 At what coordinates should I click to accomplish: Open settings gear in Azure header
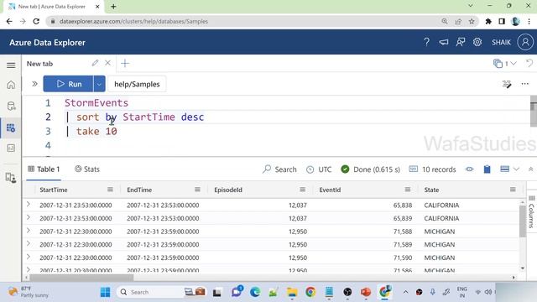pos(477,42)
